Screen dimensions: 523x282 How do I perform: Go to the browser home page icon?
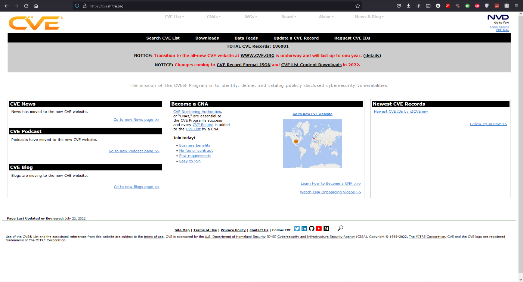tap(36, 6)
